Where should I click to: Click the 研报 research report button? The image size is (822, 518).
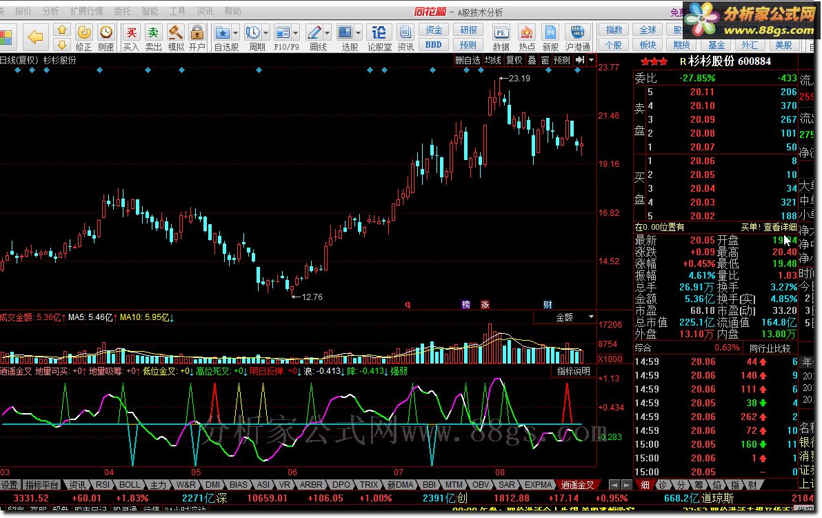click(468, 30)
